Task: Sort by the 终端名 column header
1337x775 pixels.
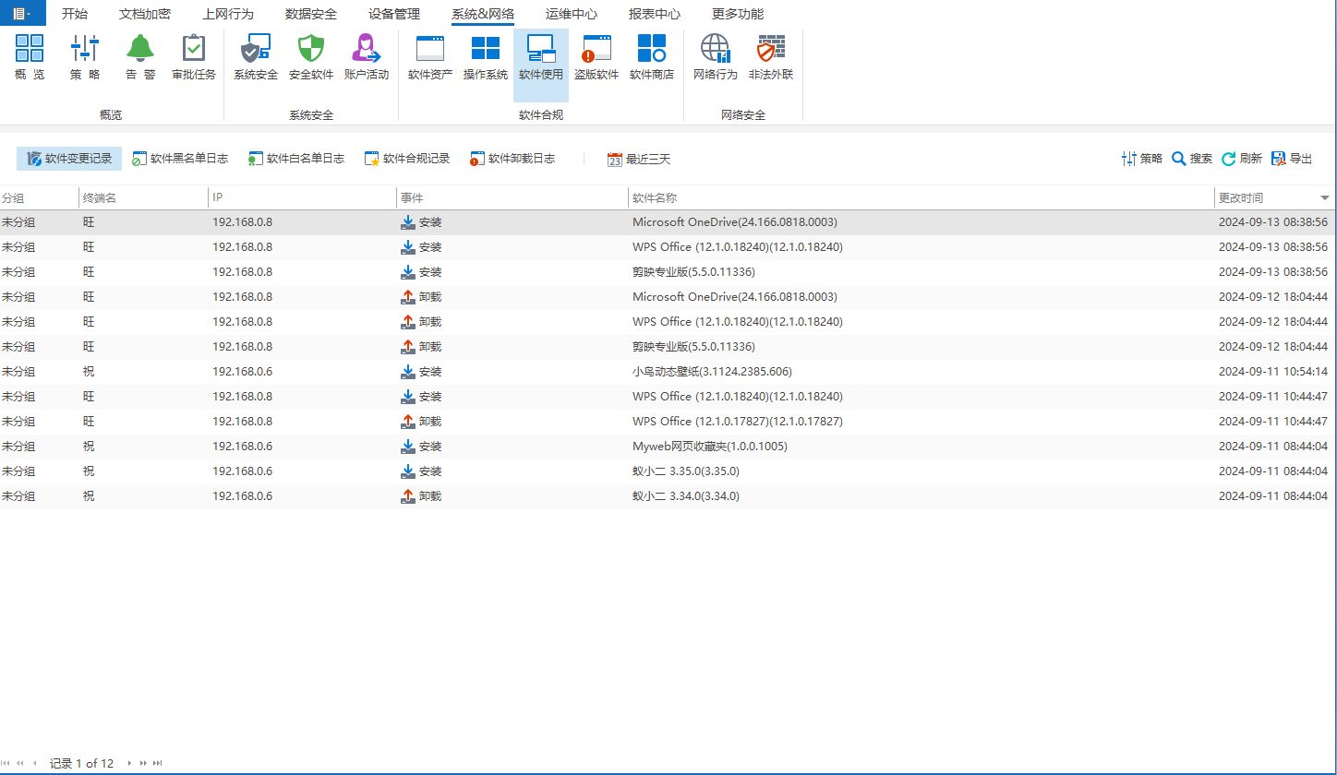Action: pos(144,197)
